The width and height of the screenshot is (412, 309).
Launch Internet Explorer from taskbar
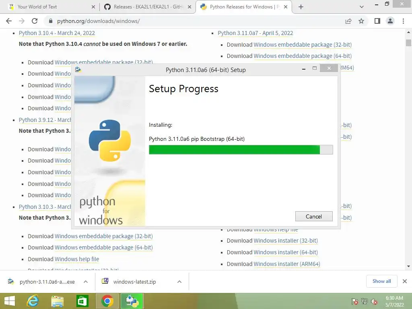point(33,301)
